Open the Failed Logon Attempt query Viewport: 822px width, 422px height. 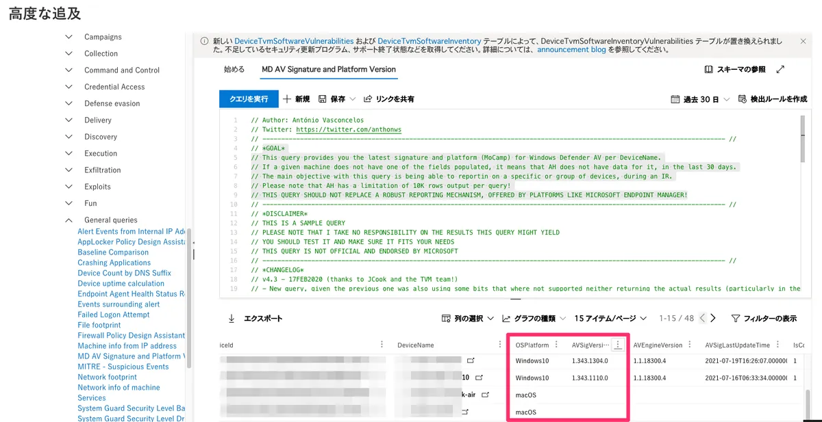pos(114,315)
